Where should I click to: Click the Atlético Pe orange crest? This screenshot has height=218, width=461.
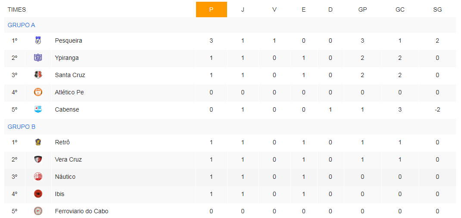tap(38, 92)
